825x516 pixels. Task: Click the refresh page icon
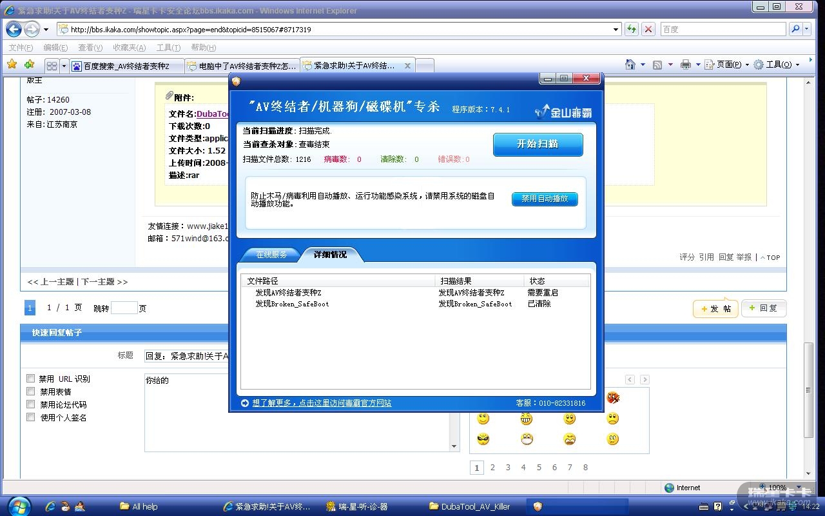631,29
